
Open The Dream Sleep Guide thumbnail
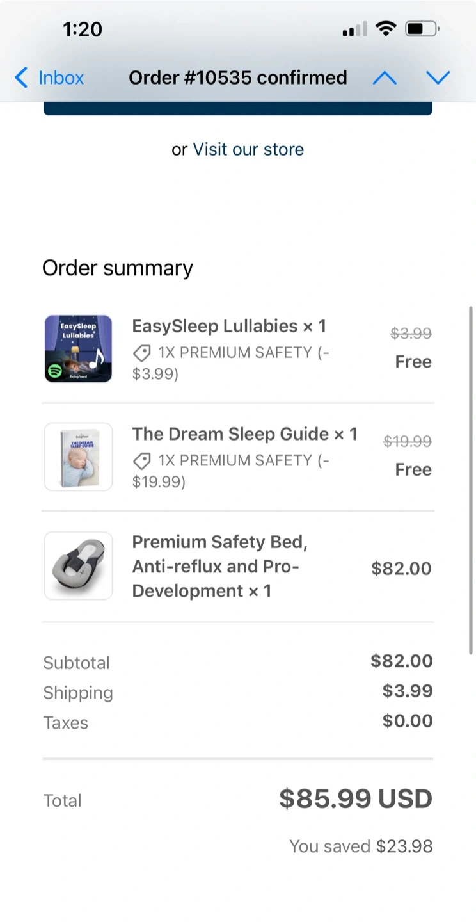pyautogui.click(x=78, y=457)
